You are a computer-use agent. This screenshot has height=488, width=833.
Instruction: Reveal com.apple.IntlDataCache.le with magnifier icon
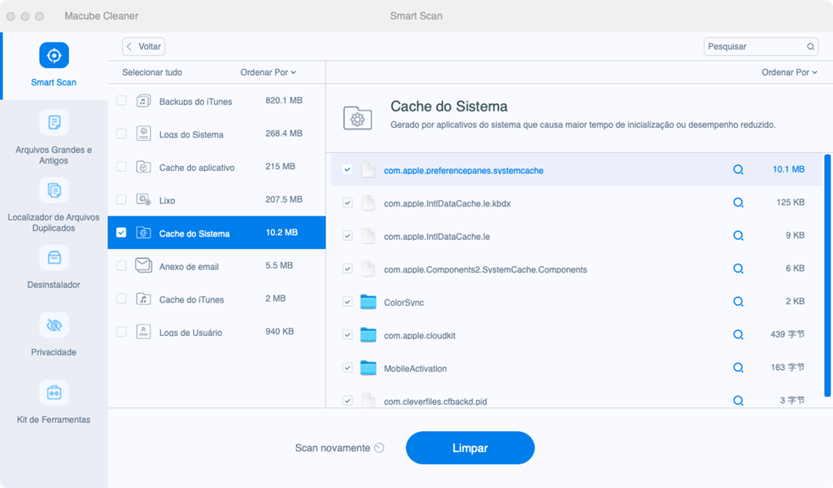pyautogui.click(x=738, y=235)
